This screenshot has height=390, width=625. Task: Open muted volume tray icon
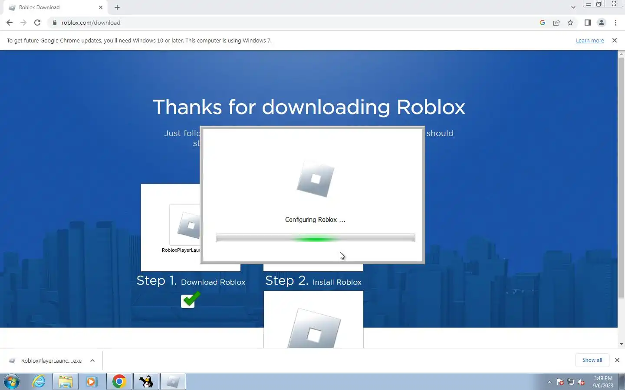(582, 382)
